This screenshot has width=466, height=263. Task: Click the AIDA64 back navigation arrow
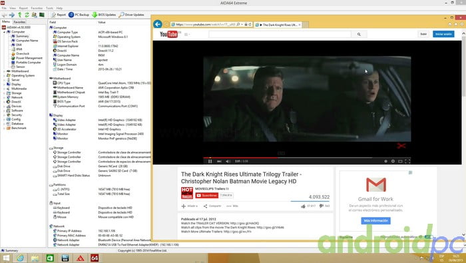tap(5, 15)
